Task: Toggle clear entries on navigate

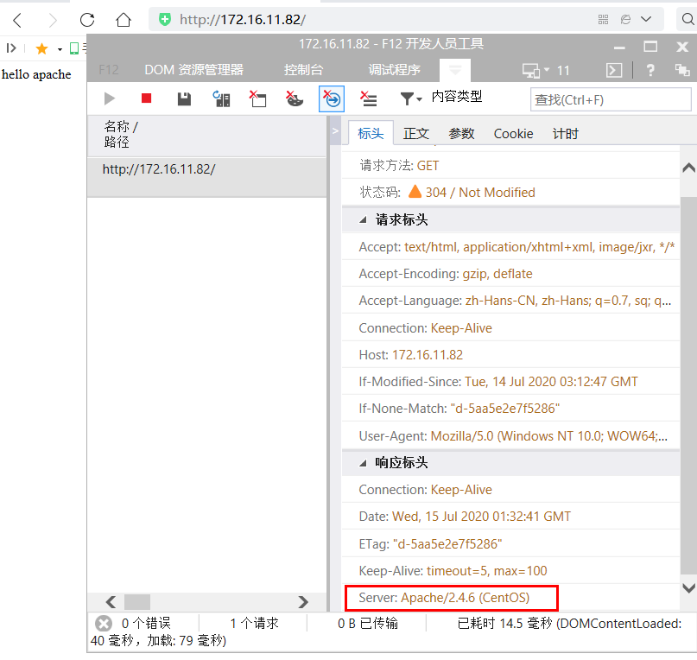Action: point(332,98)
